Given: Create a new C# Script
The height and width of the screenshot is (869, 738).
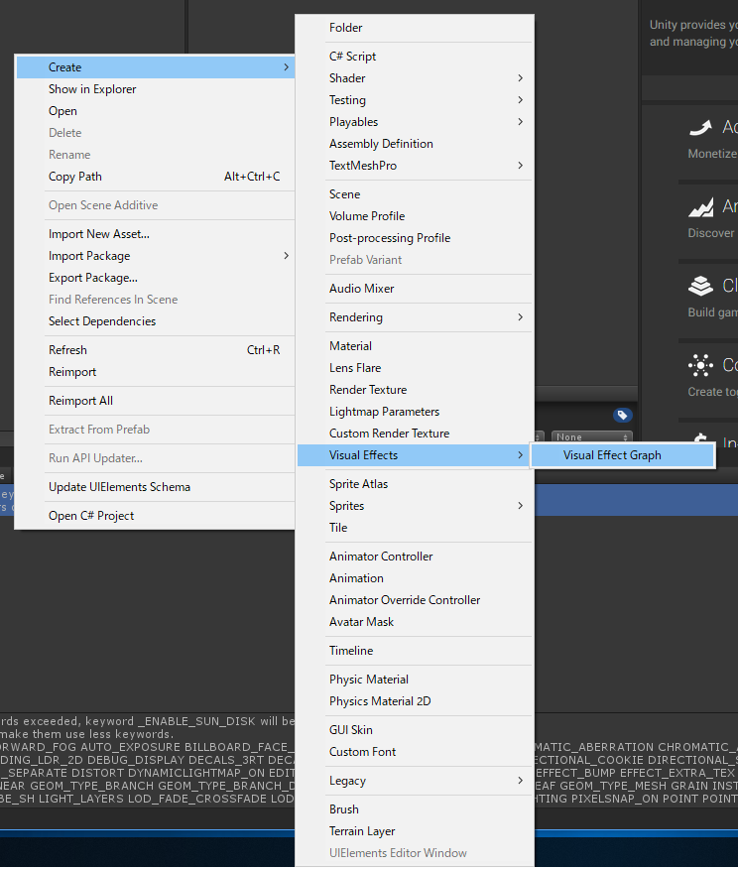Looking at the screenshot, I should 415,57.
